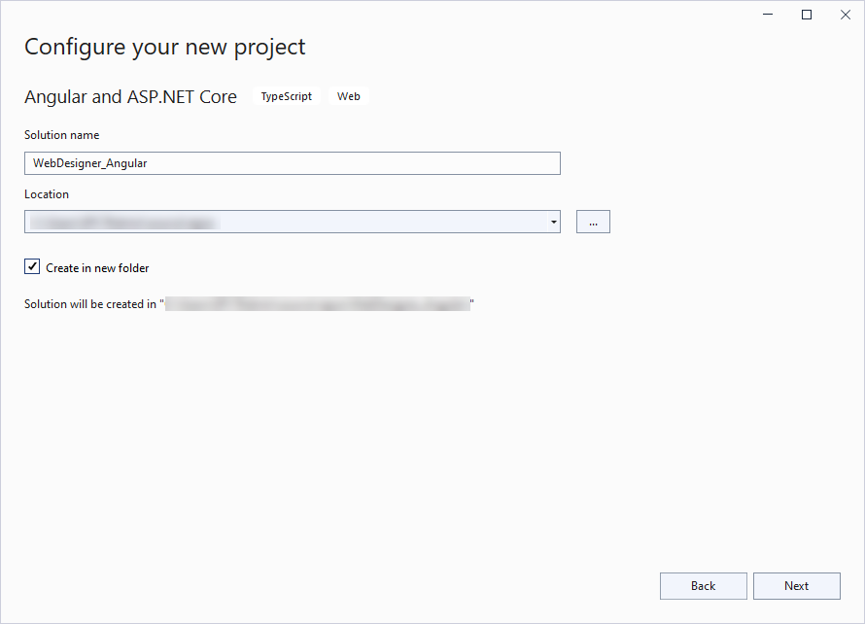865x624 pixels.
Task: Click Configure your new project title
Action: [165, 48]
